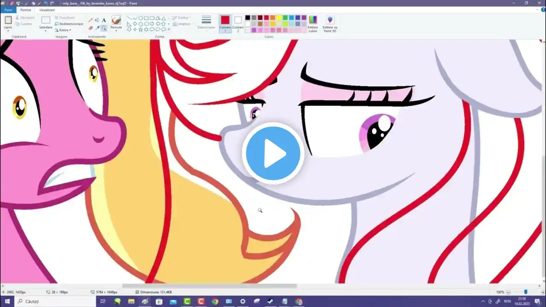This screenshot has height=307, width=546.
Task: Pick the yellow color swatch
Action: coord(279,18)
